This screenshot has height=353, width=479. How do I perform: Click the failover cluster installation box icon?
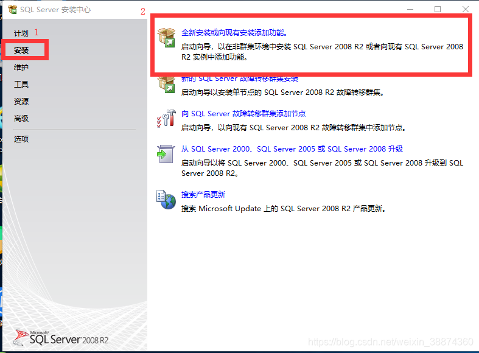tap(166, 85)
